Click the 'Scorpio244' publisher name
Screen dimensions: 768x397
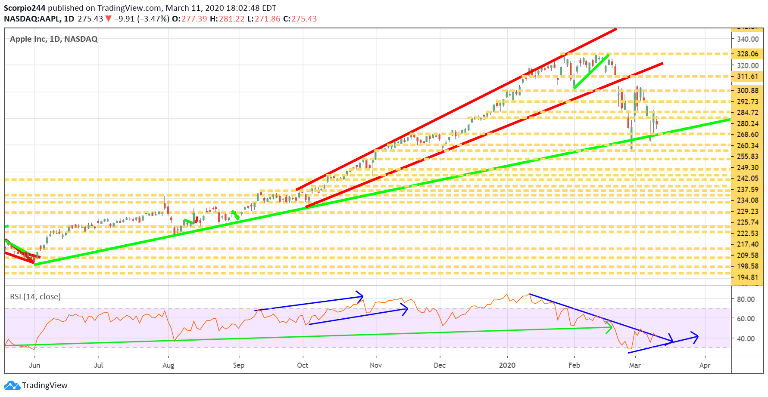(x=25, y=8)
